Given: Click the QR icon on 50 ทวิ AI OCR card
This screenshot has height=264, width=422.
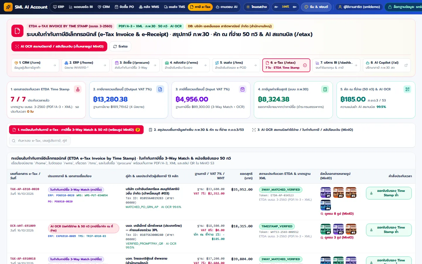Looking at the screenshot, I should click(407, 89).
